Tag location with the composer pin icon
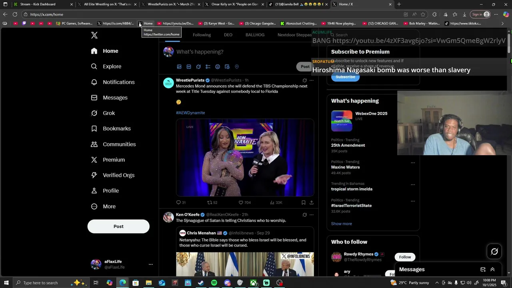 pyautogui.click(x=237, y=67)
